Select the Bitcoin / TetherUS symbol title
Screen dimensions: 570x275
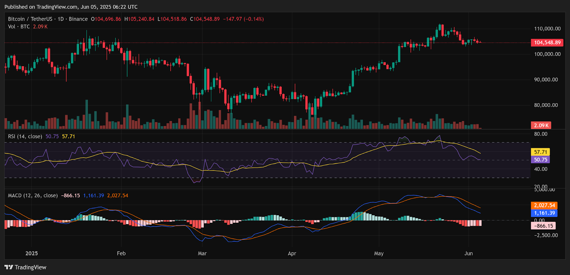coord(30,19)
